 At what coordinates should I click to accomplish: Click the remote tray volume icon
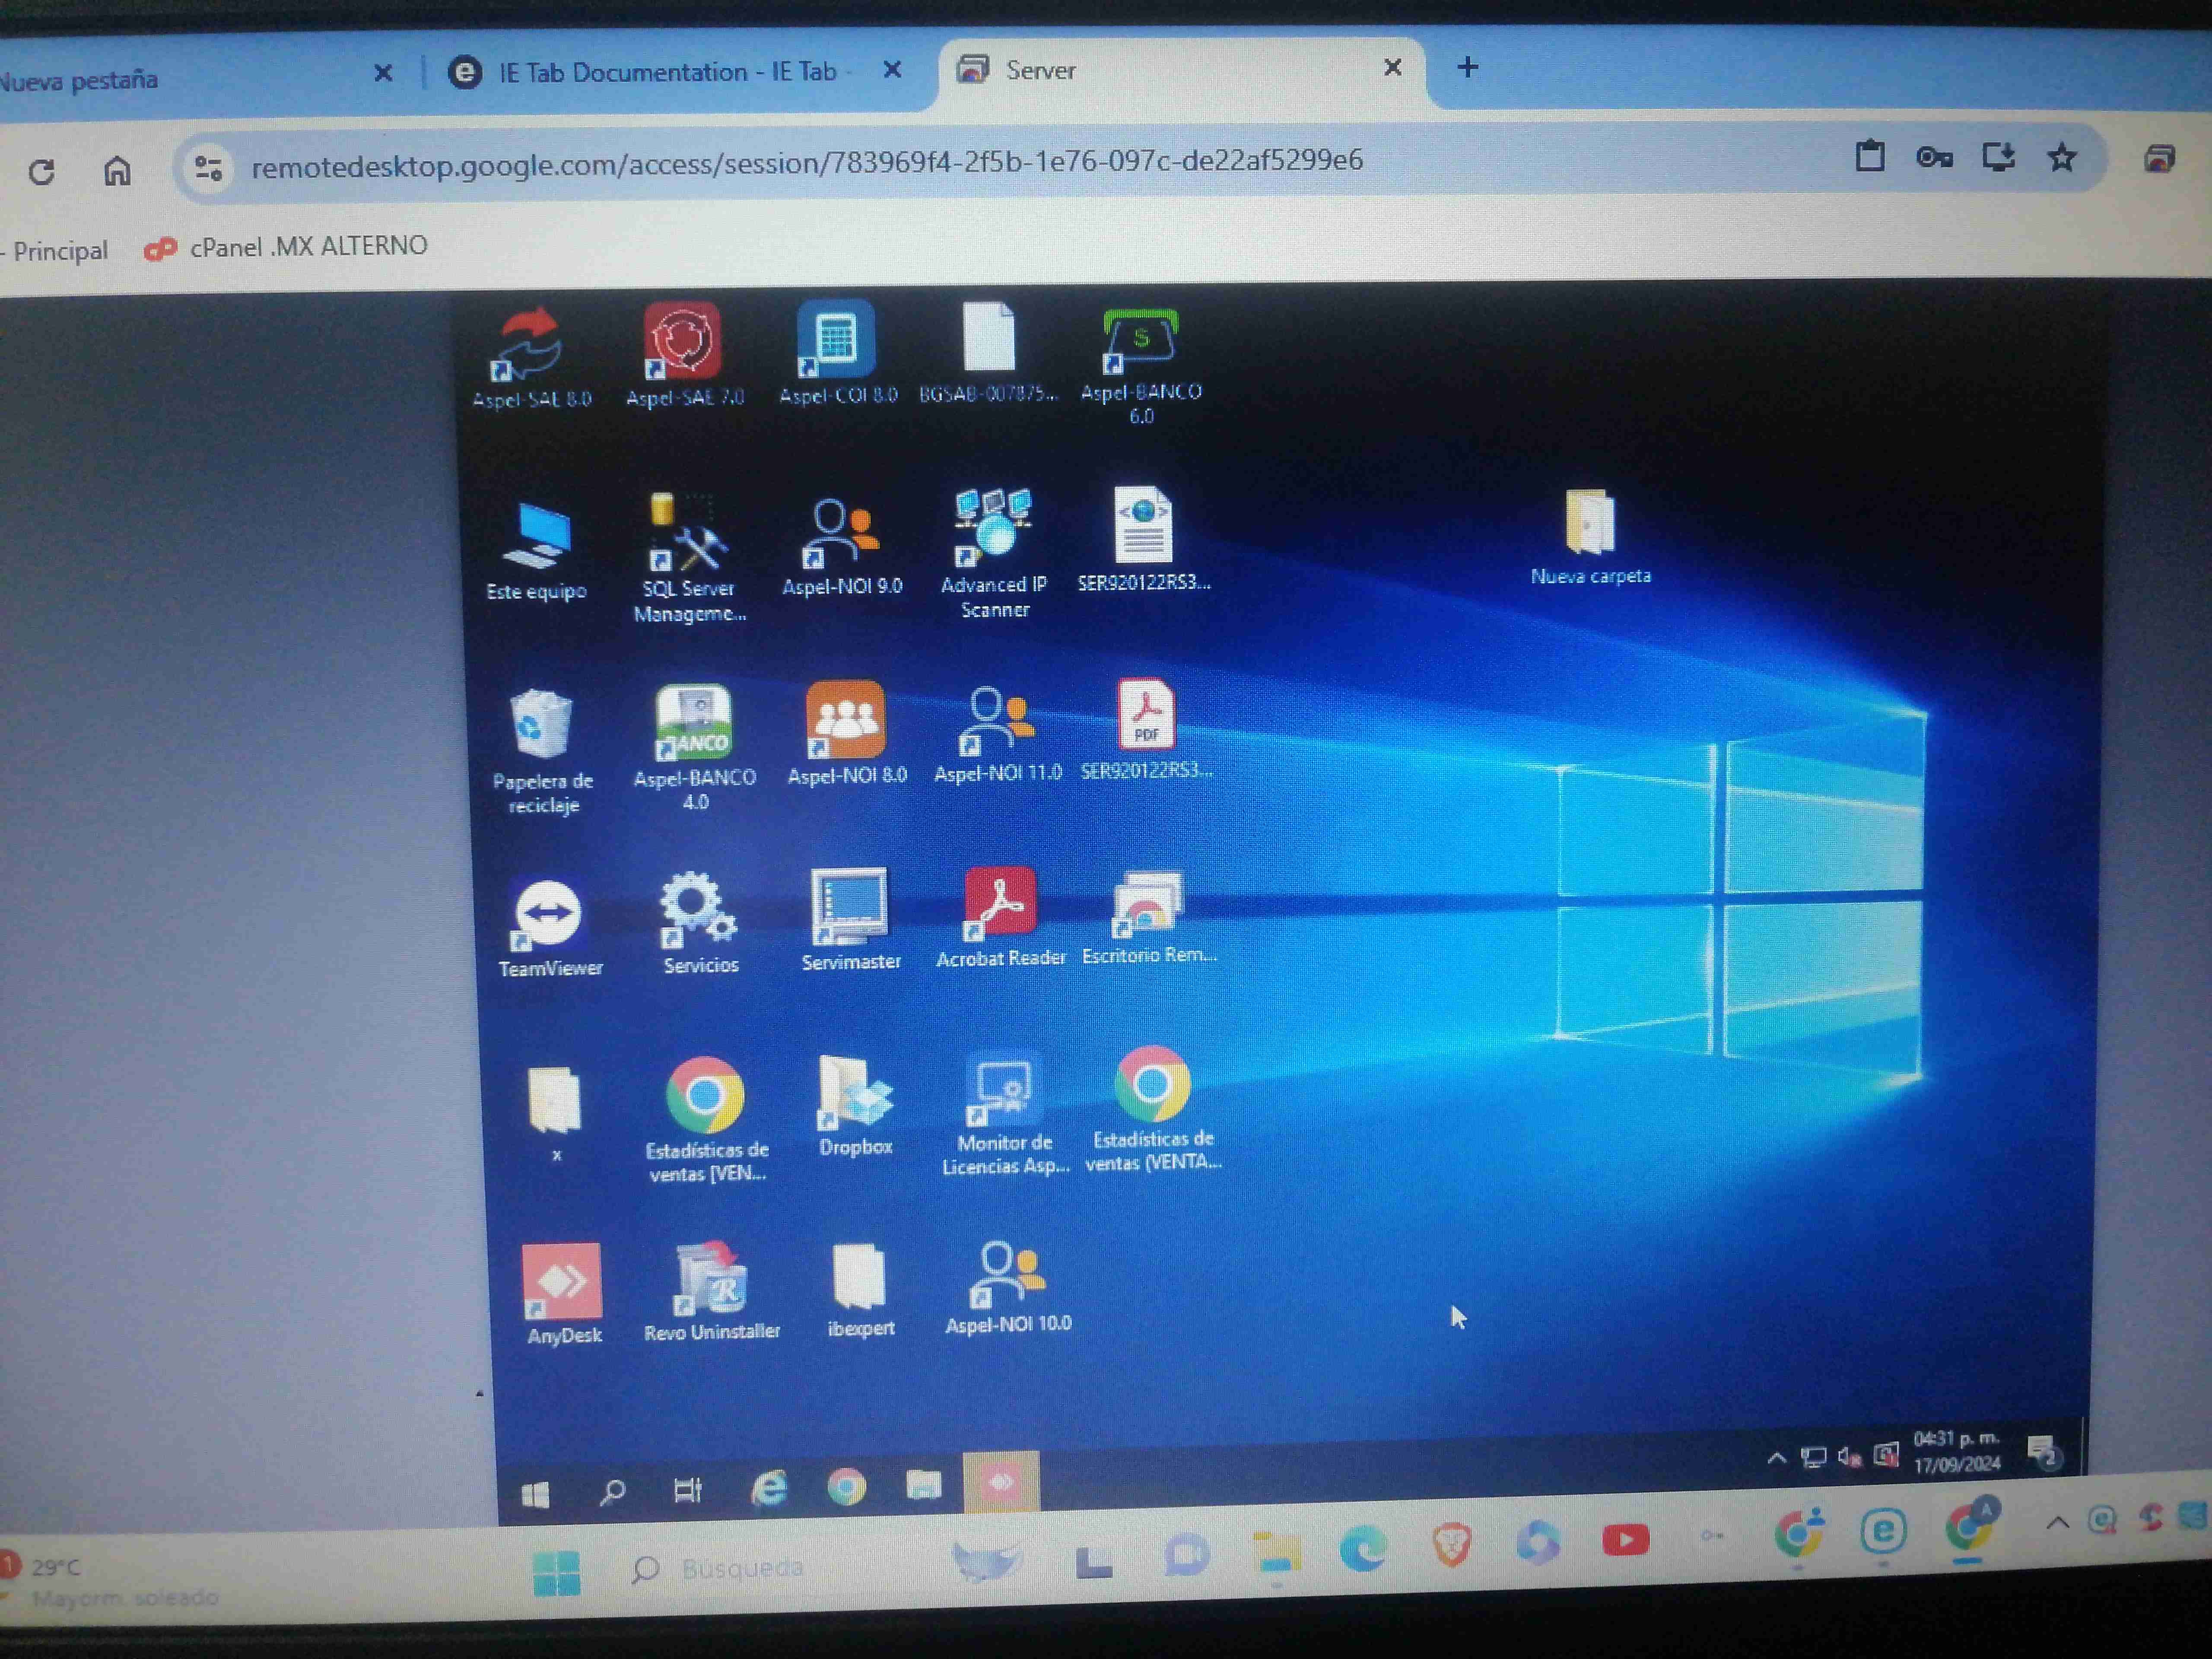pyautogui.click(x=1849, y=1457)
